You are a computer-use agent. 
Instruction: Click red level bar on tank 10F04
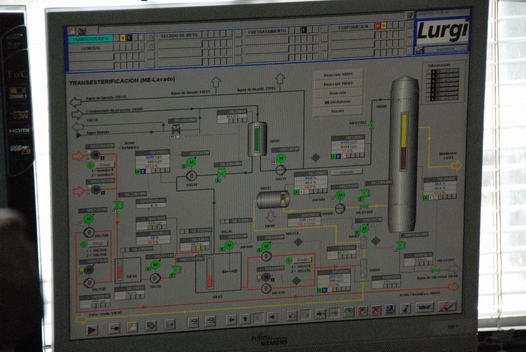click(x=120, y=271)
